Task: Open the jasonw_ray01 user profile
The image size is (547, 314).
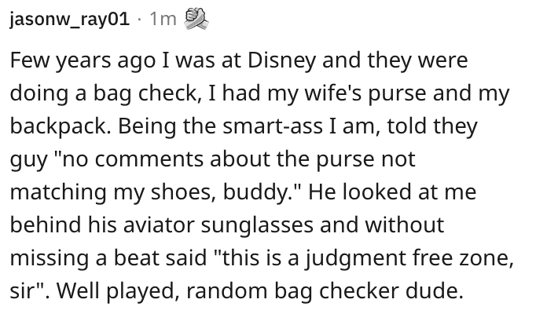Action: tap(70, 19)
